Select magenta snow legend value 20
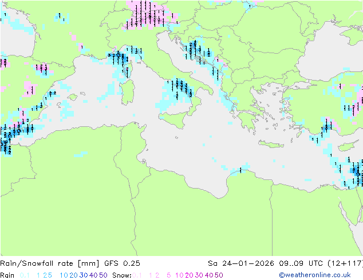Image resolution: width=363 pixels, height=280 pixels. pos(189,275)
